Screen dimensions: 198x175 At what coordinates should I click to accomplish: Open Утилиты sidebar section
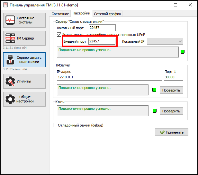[24, 81]
